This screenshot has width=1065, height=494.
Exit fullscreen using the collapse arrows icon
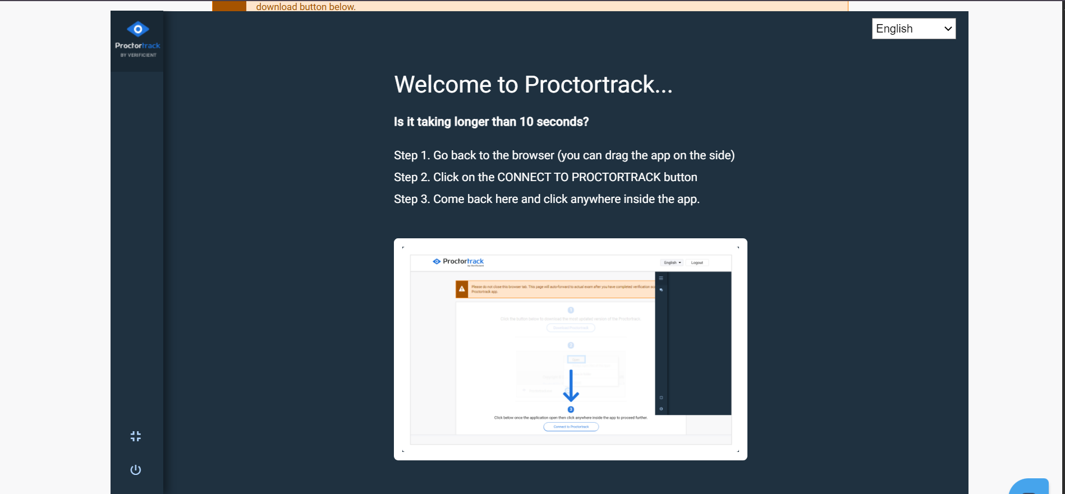(x=136, y=436)
